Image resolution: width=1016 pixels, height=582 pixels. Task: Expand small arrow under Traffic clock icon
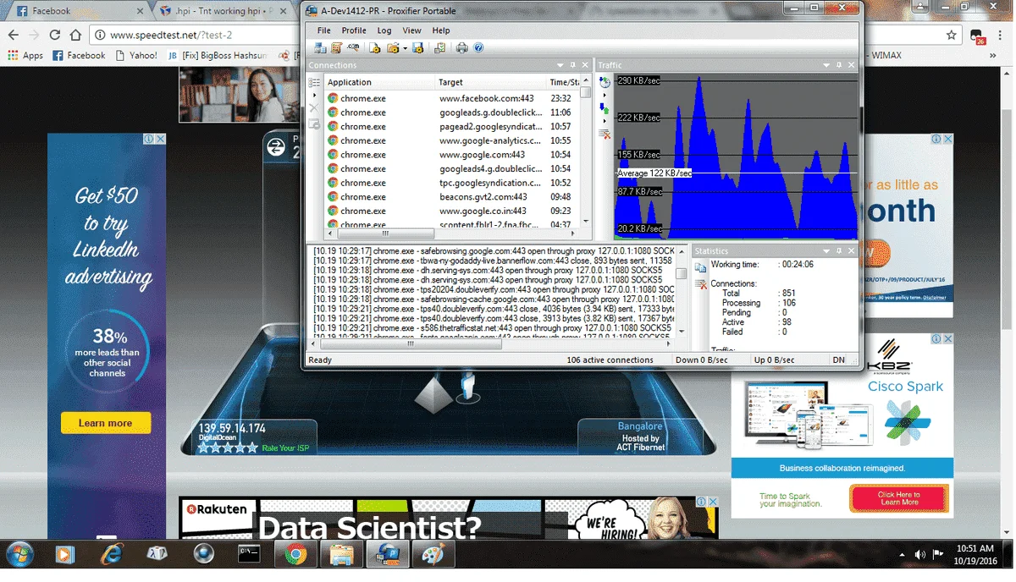pos(605,96)
